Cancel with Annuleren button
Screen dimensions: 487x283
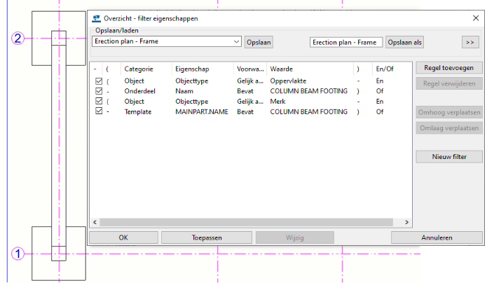[x=437, y=237]
